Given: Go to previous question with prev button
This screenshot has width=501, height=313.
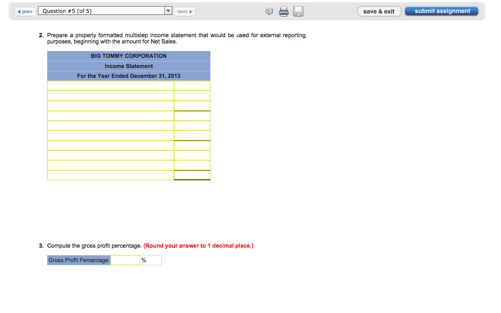Looking at the screenshot, I should click(x=25, y=11).
